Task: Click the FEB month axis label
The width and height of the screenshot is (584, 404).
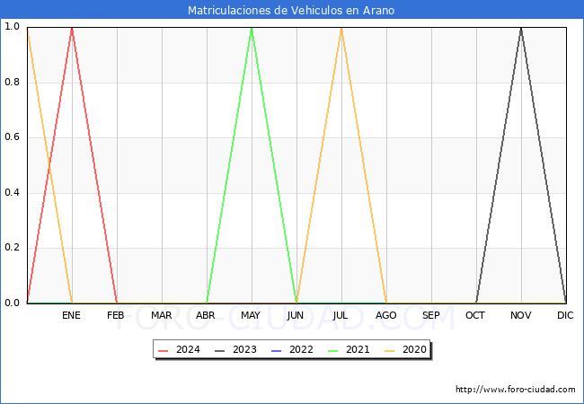Action: click(x=116, y=315)
